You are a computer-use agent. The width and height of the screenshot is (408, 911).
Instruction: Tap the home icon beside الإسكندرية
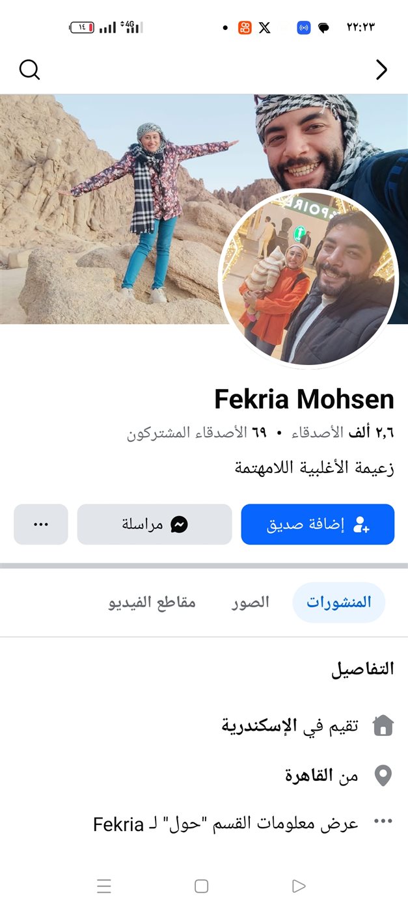[x=383, y=725]
